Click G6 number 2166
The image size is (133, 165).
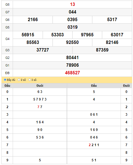coord(33,20)
